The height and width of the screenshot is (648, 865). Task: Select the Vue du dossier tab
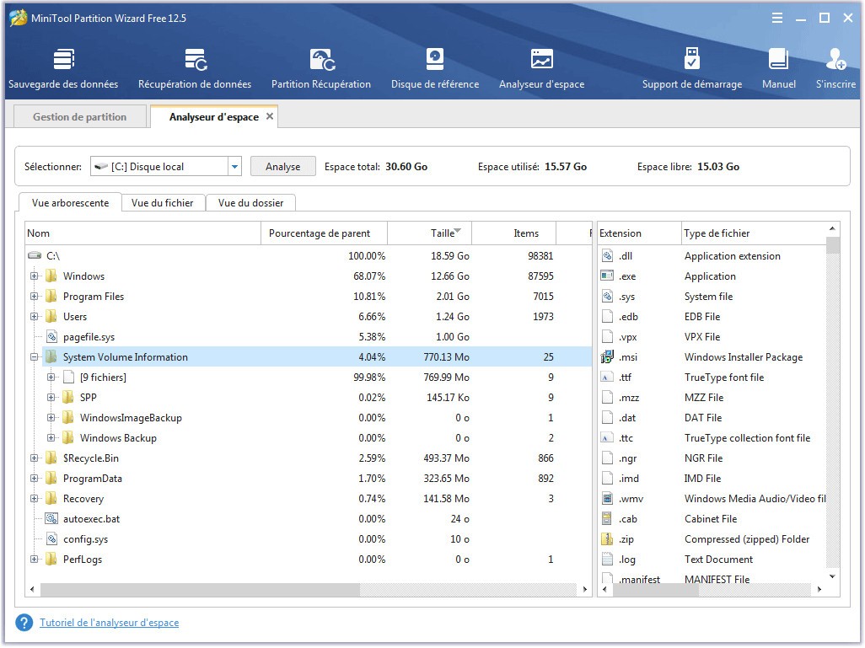coord(251,203)
